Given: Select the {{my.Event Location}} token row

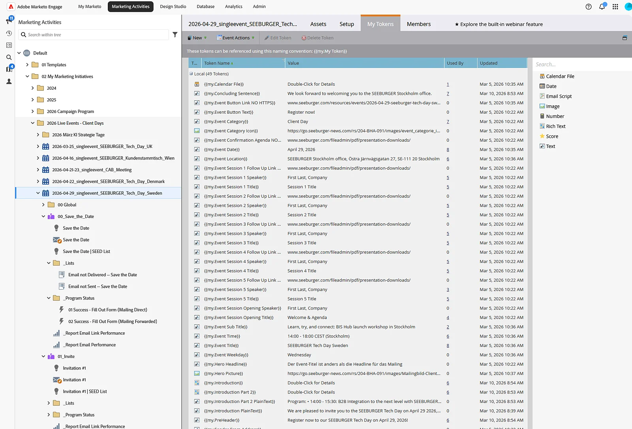Looking at the screenshot, I should (357, 159).
